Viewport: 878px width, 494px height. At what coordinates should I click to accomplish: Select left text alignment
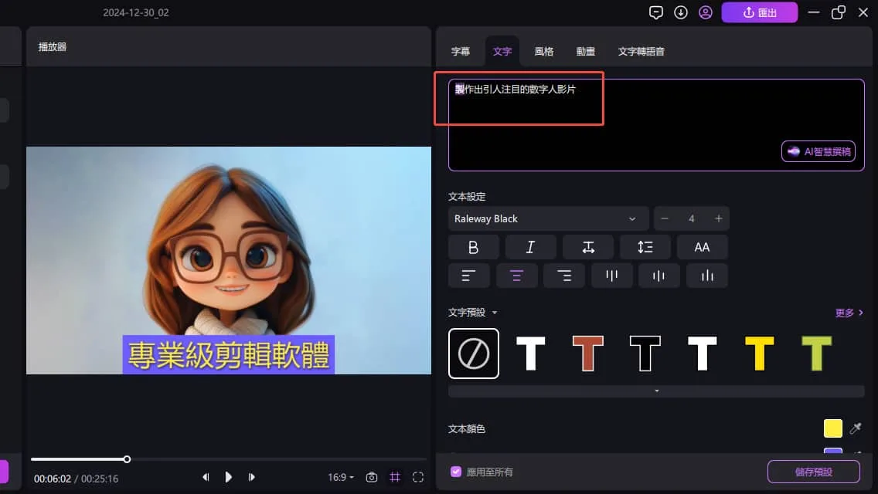click(x=469, y=276)
